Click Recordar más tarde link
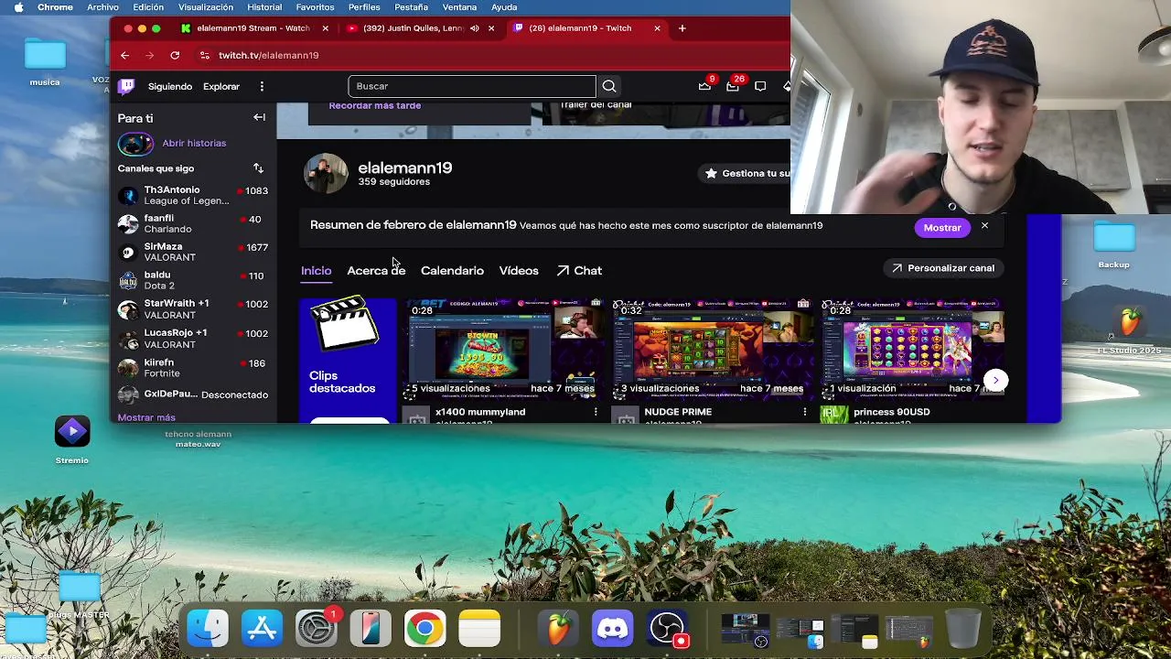The image size is (1171, 659). coord(375,106)
